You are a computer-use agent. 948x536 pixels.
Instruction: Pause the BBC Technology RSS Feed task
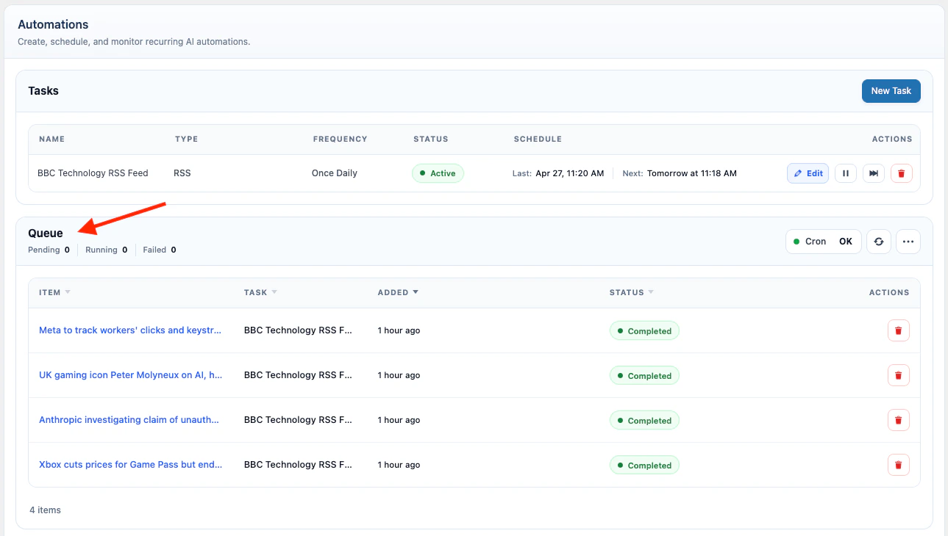[846, 173]
